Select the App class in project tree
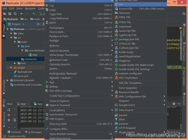 33,55
